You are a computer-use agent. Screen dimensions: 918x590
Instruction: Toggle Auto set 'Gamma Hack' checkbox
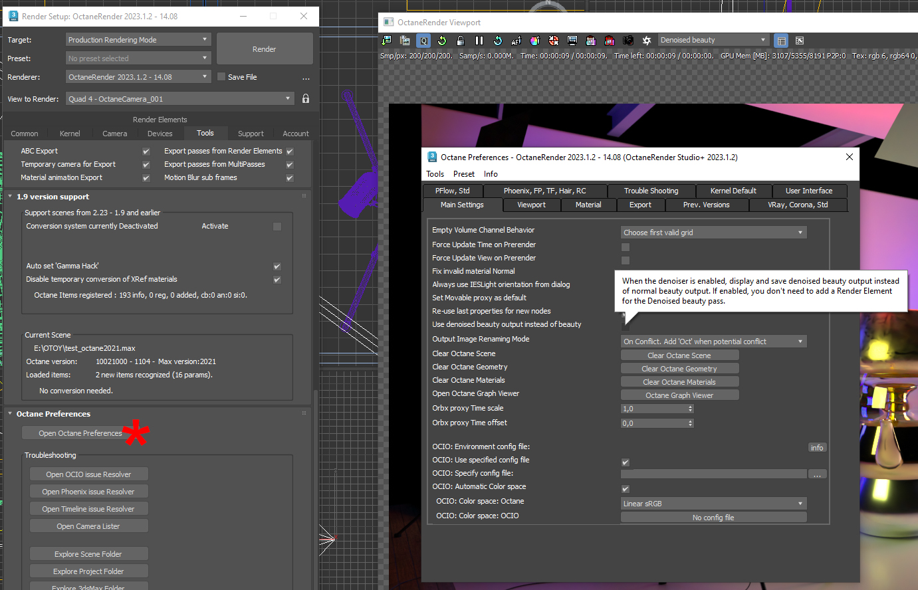point(277,266)
